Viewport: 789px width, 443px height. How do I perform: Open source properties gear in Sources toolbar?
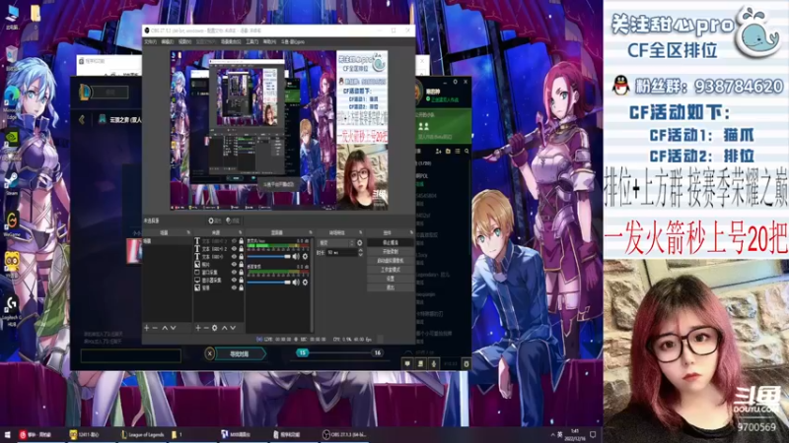[215, 328]
